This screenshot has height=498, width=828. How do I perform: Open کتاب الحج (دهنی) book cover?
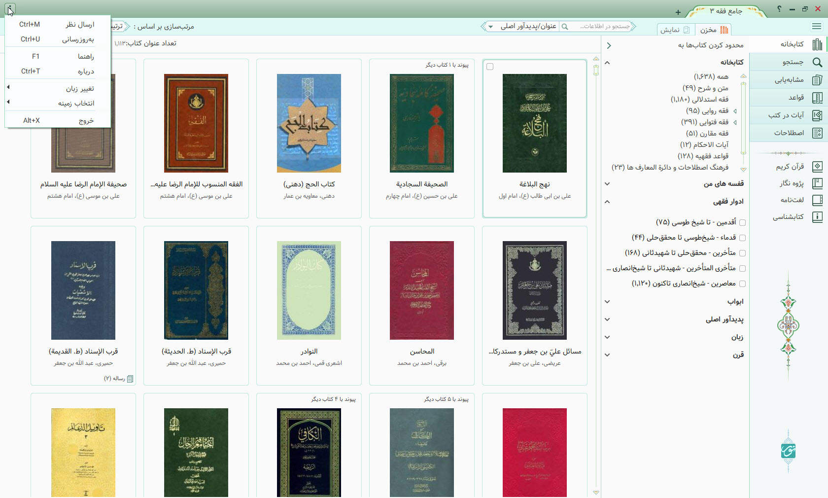click(x=309, y=123)
